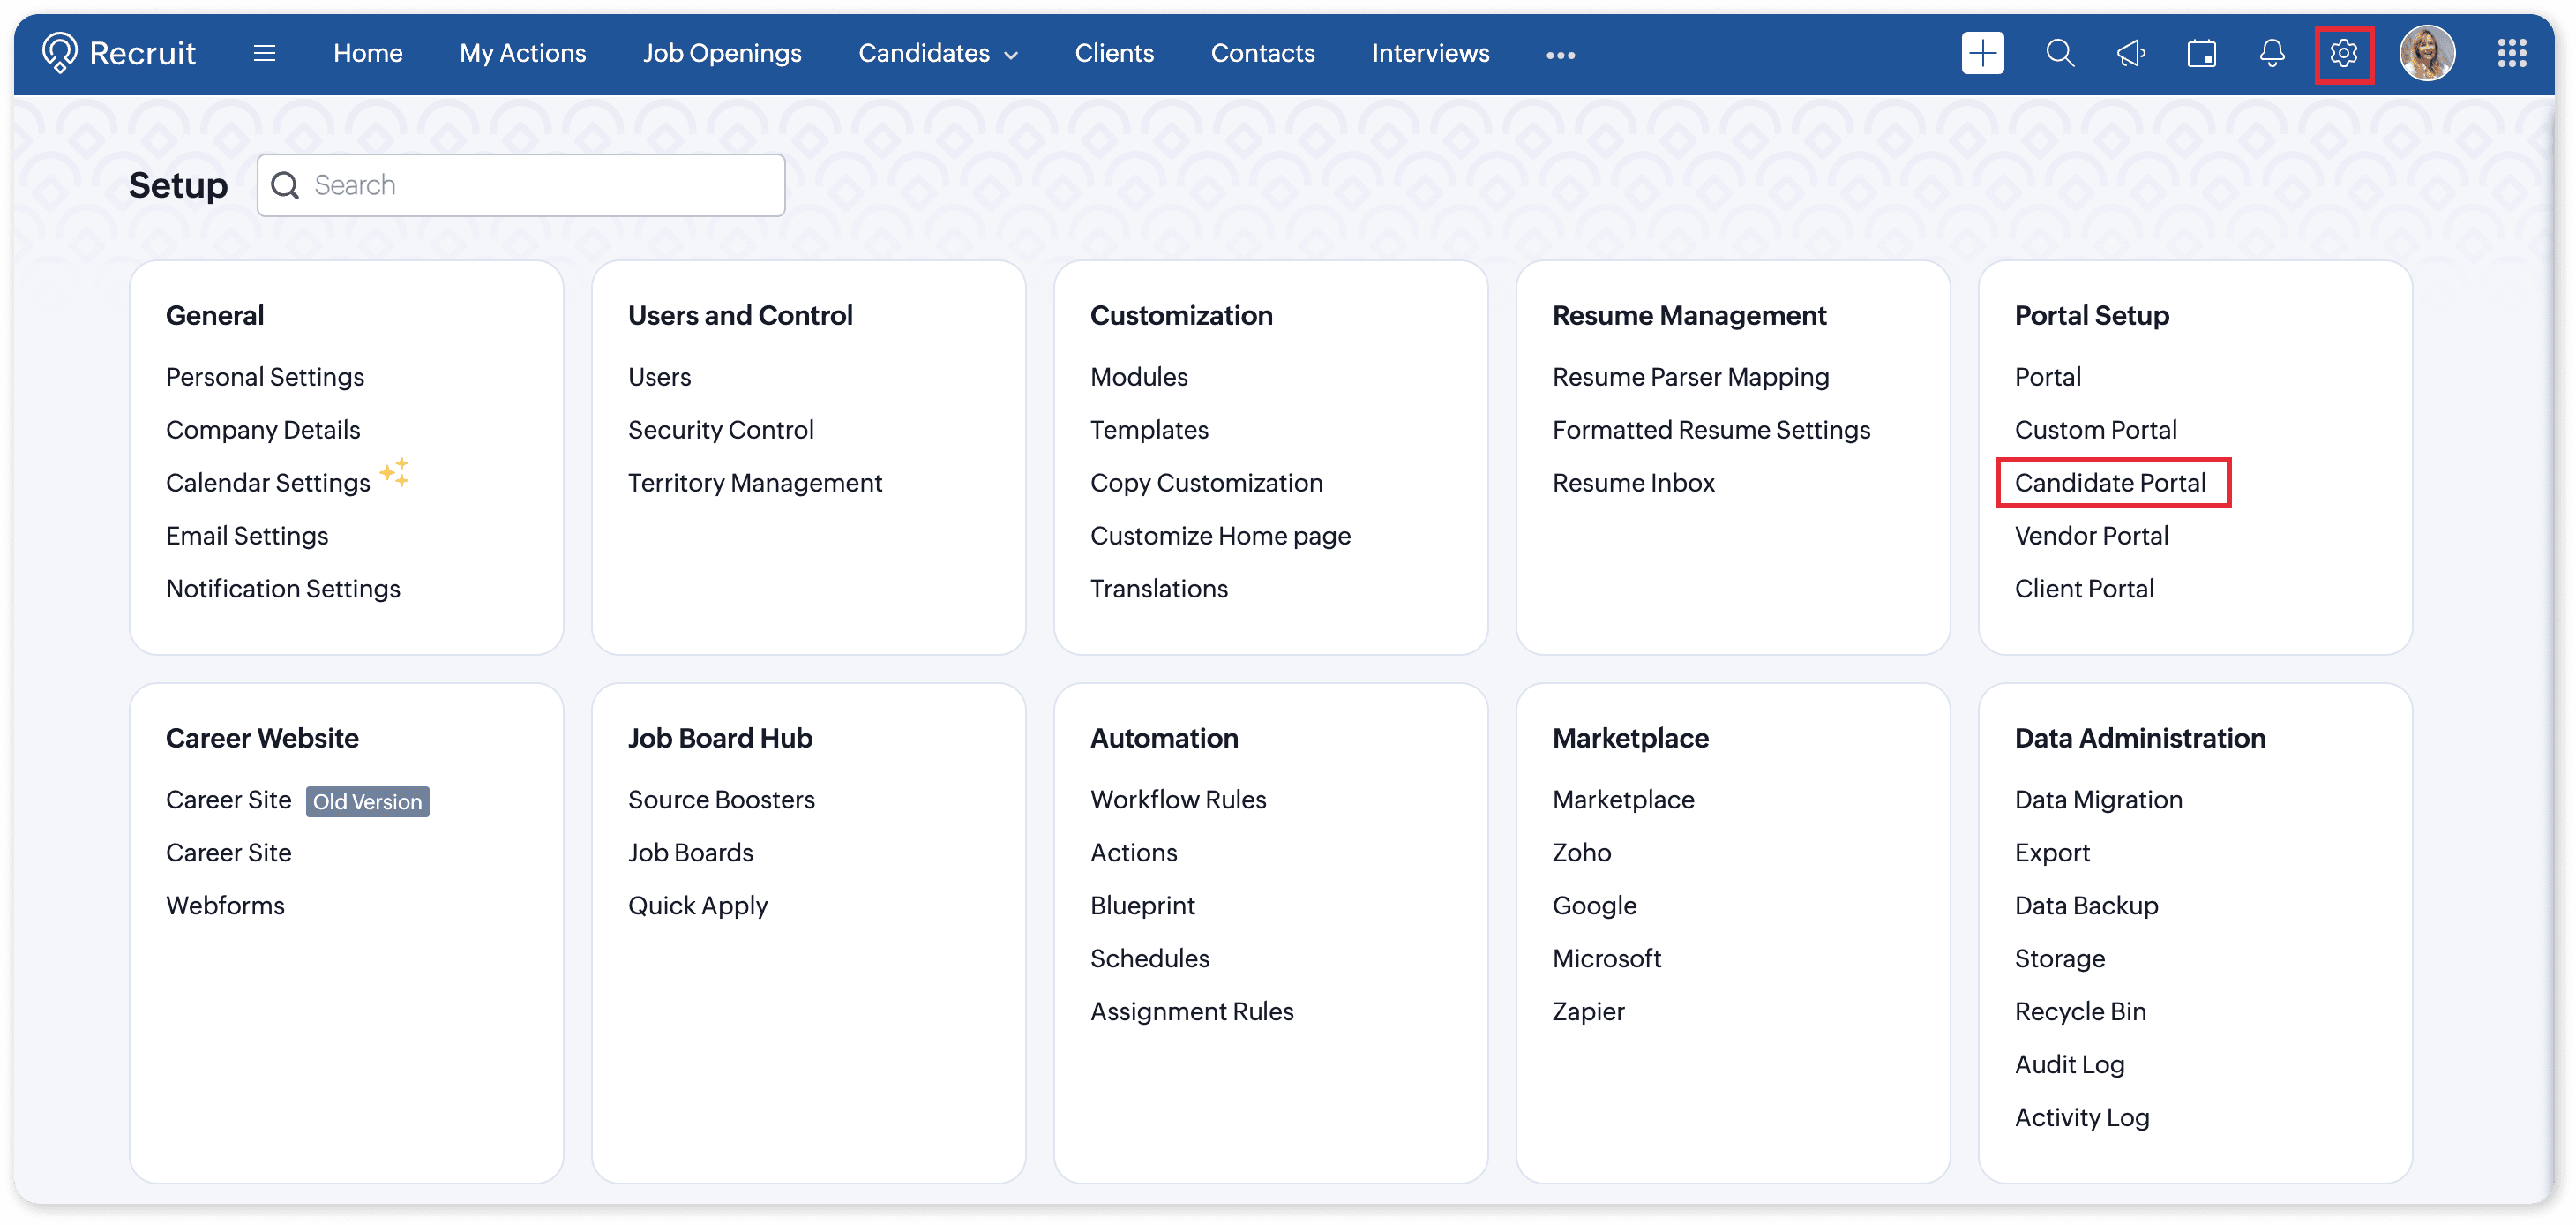Focus the Setup search field
The image size is (2576, 1225).
pos(540,185)
